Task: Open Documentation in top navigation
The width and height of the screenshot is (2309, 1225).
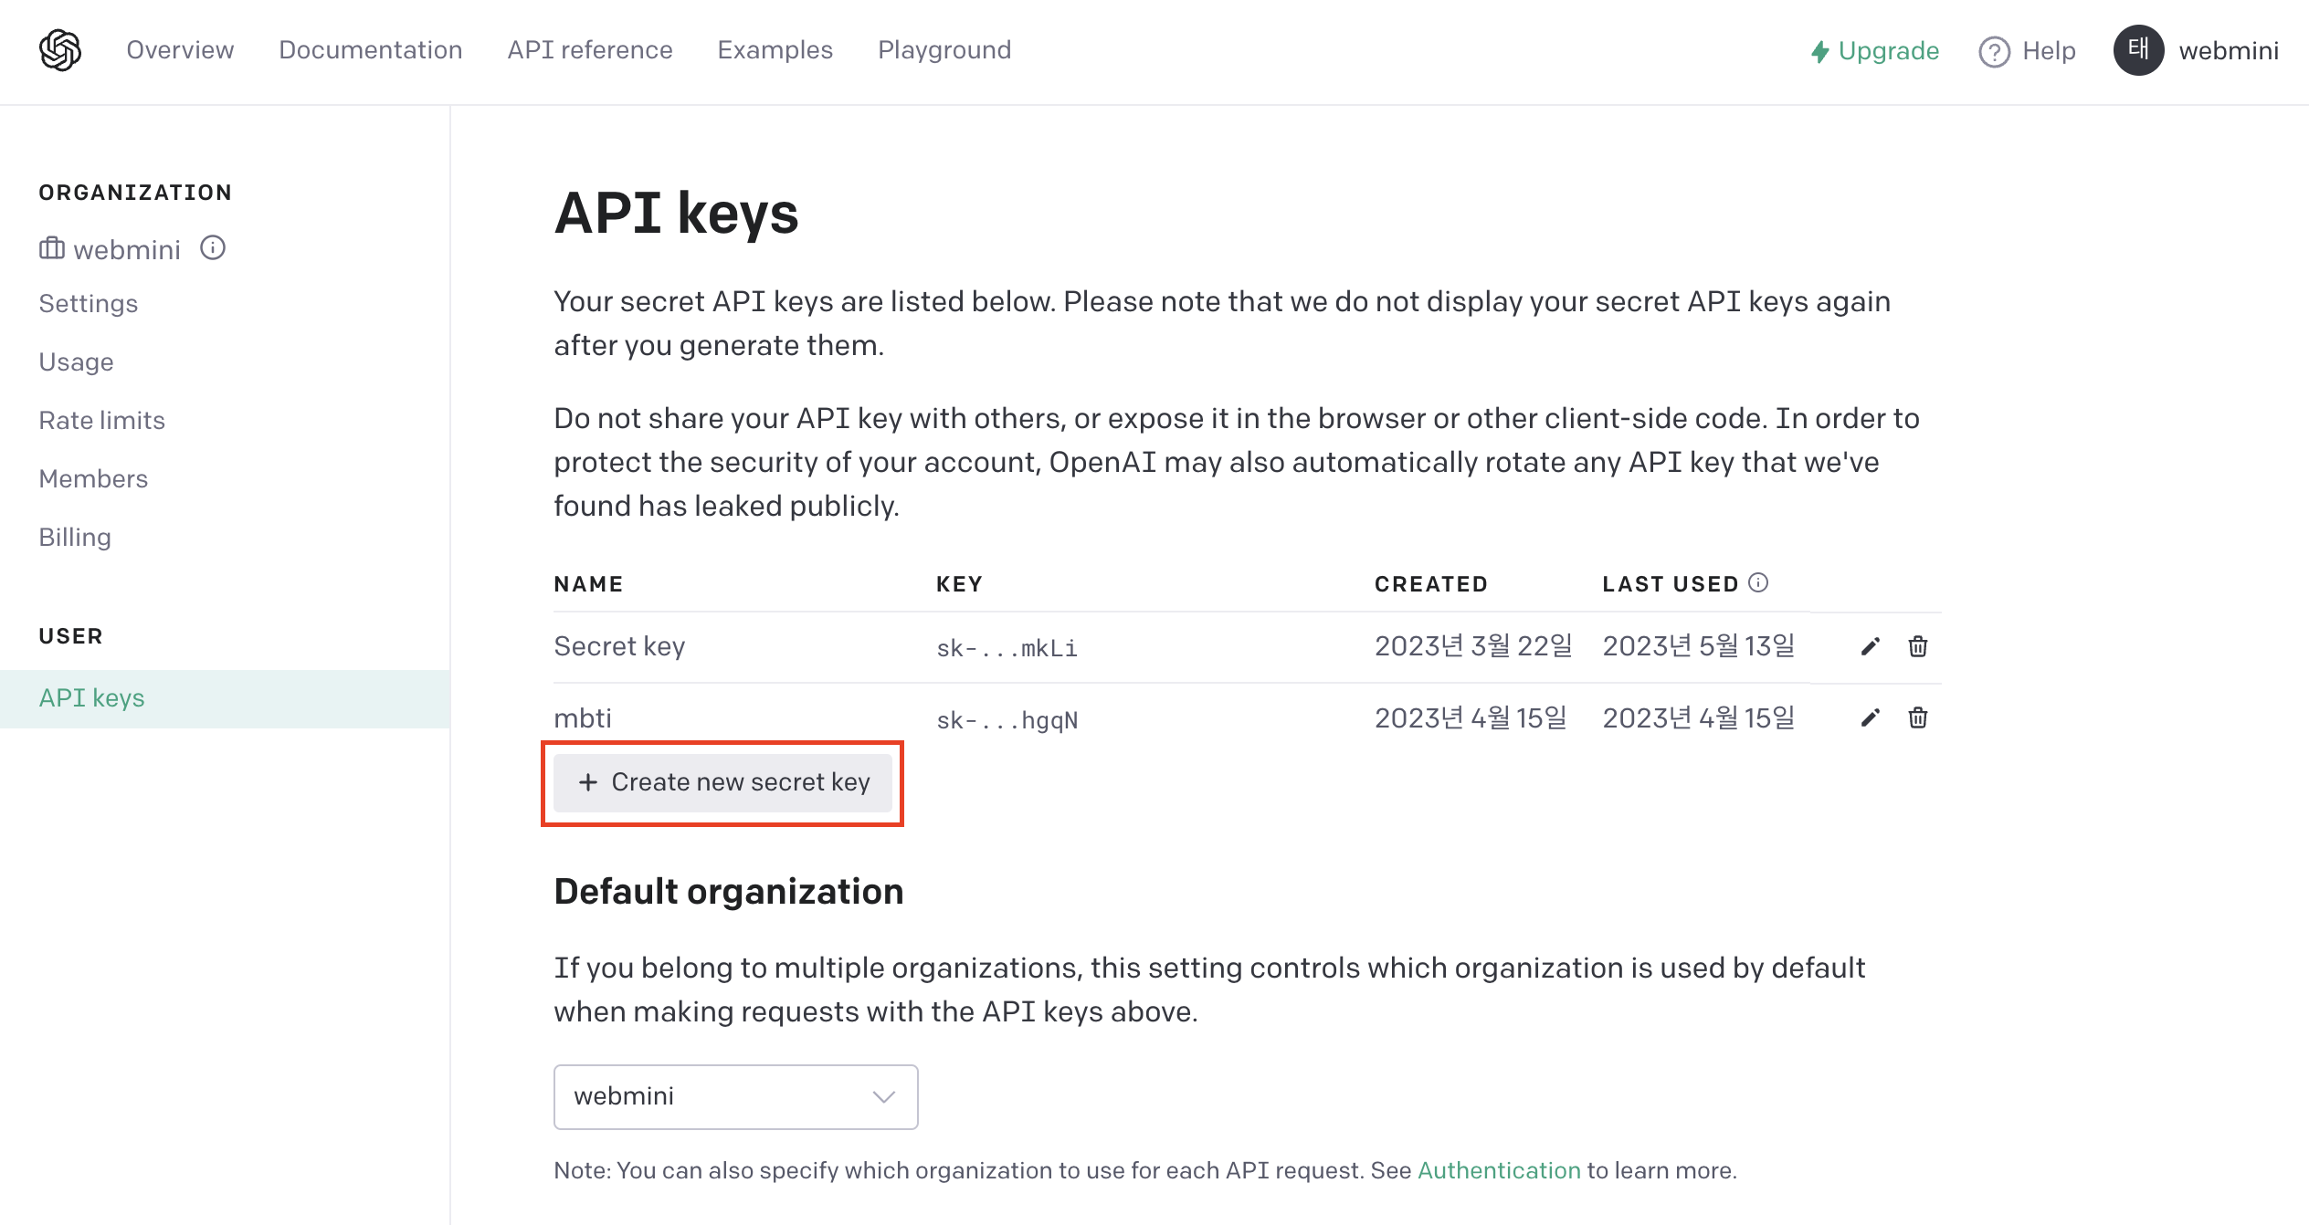Action: pos(370,50)
